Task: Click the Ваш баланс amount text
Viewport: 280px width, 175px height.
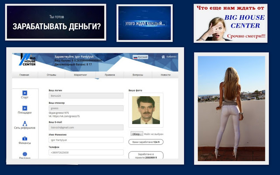Action: click(78, 60)
